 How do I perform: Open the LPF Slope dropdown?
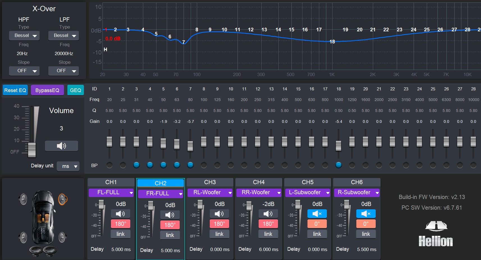[x=63, y=71]
